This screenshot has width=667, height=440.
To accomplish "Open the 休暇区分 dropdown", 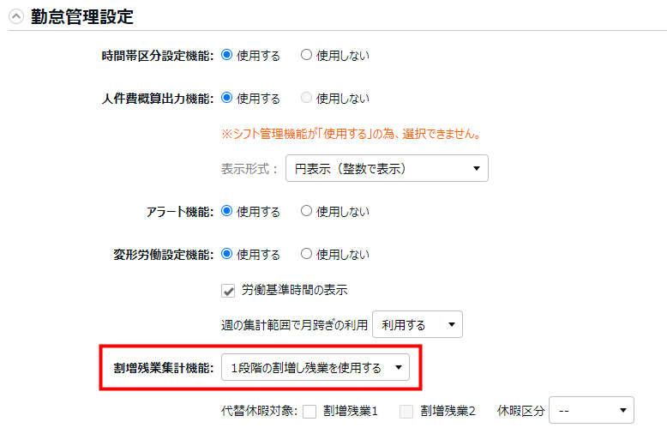I will [x=591, y=411].
